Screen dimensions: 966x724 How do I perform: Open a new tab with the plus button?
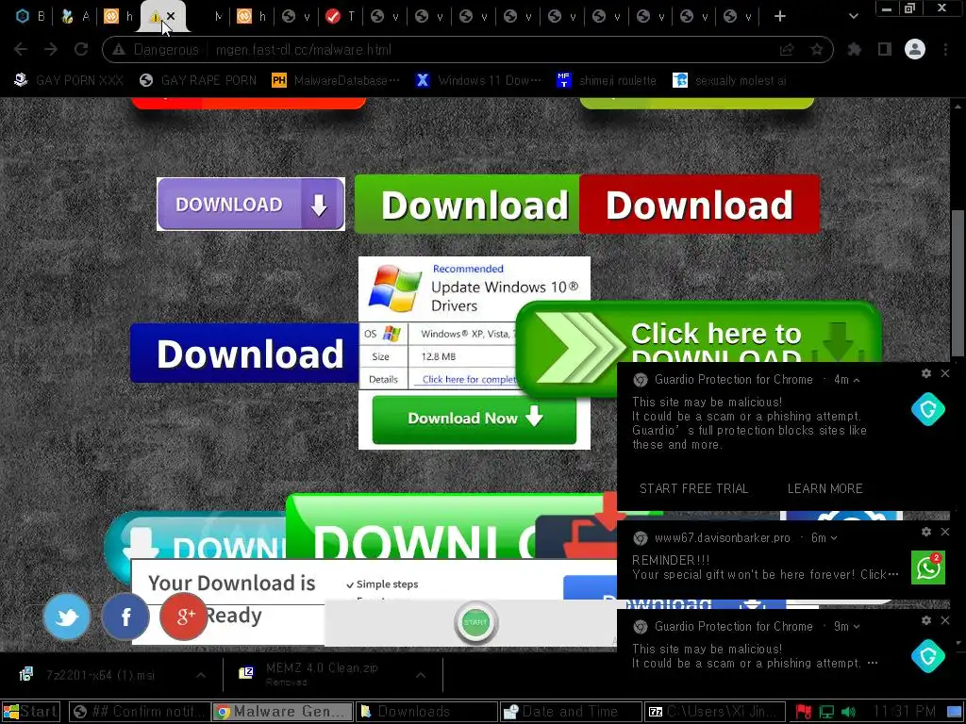(x=780, y=16)
